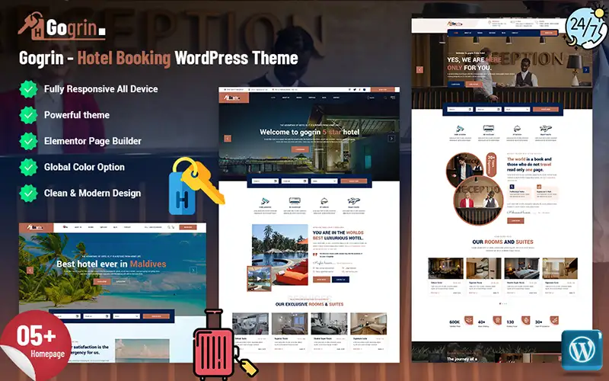
Task: Click the round receptionists photo in reception preview
Action: pyautogui.click(x=478, y=200)
